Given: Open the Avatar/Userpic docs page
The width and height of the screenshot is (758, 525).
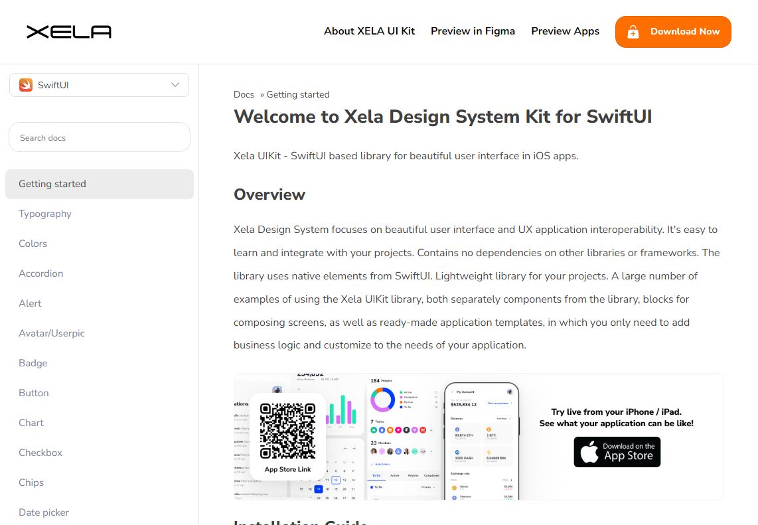Looking at the screenshot, I should (x=52, y=333).
